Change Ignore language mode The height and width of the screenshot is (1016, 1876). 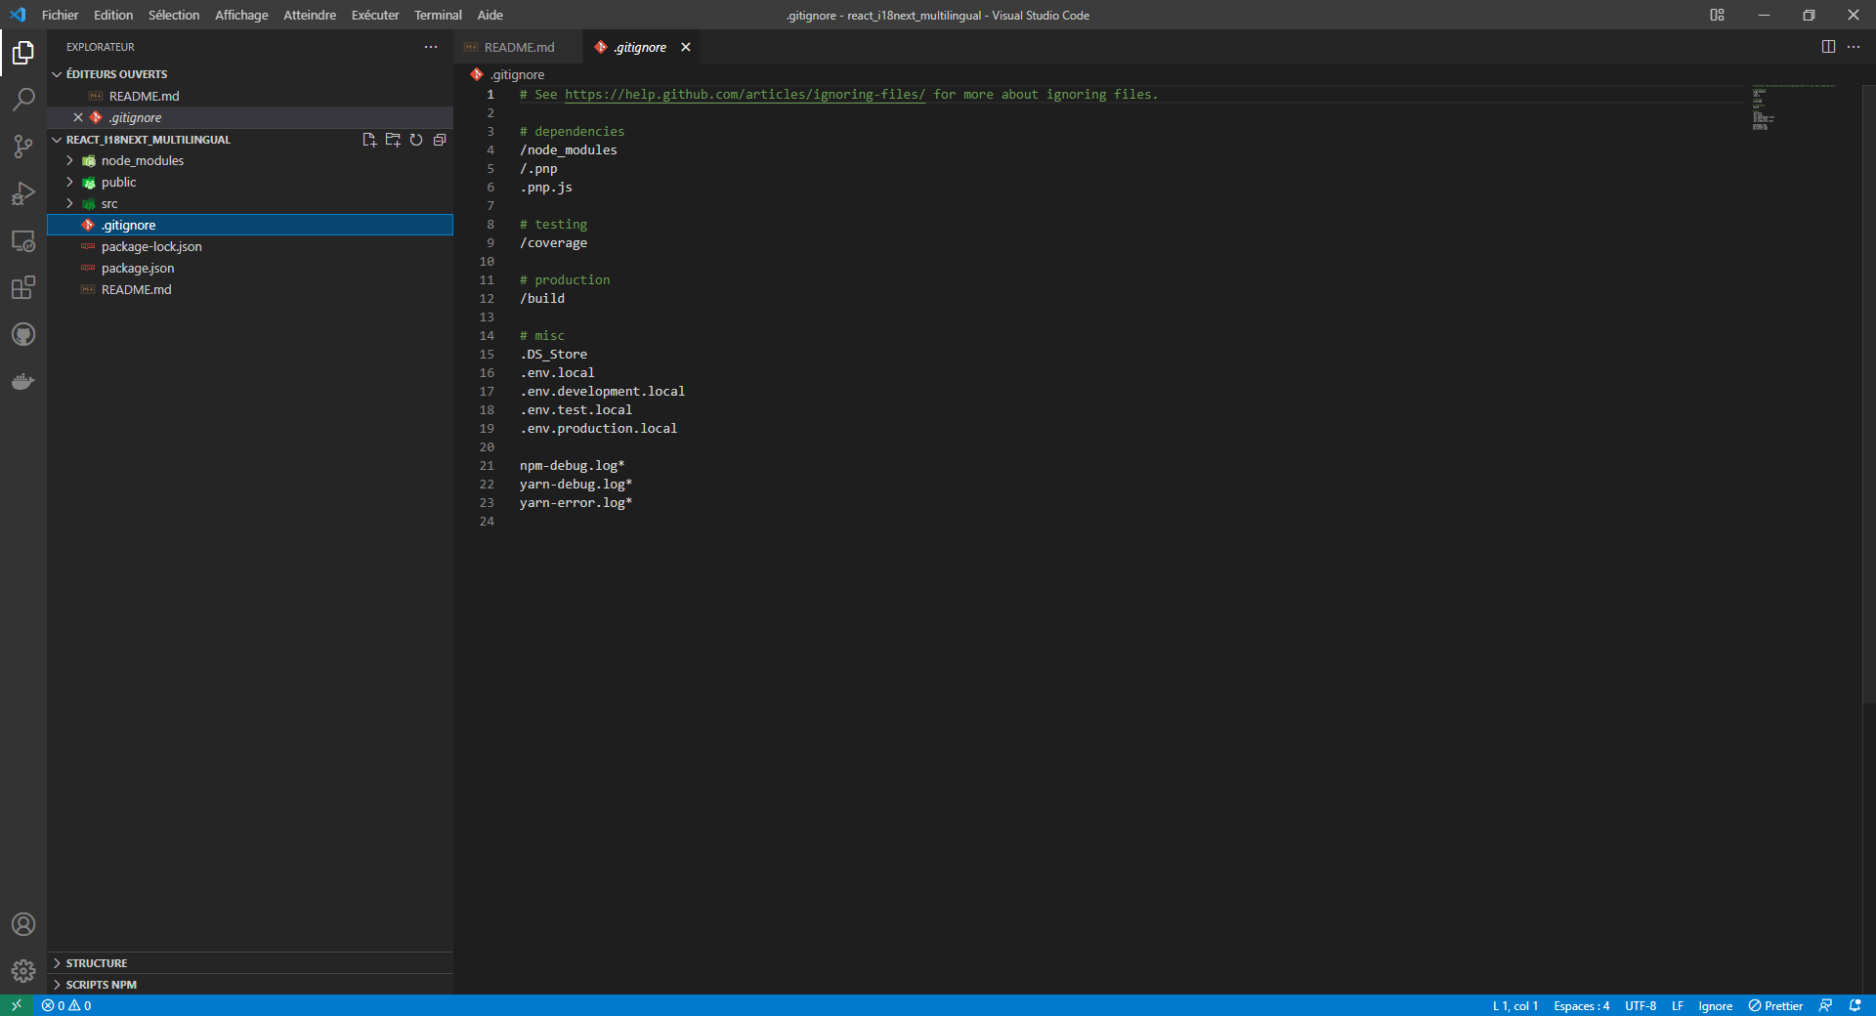tap(1715, 1005)
